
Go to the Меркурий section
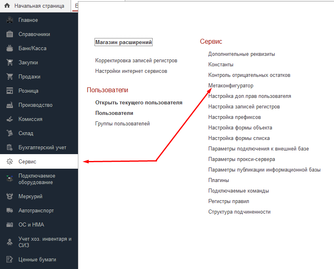(x=39, y=196)
